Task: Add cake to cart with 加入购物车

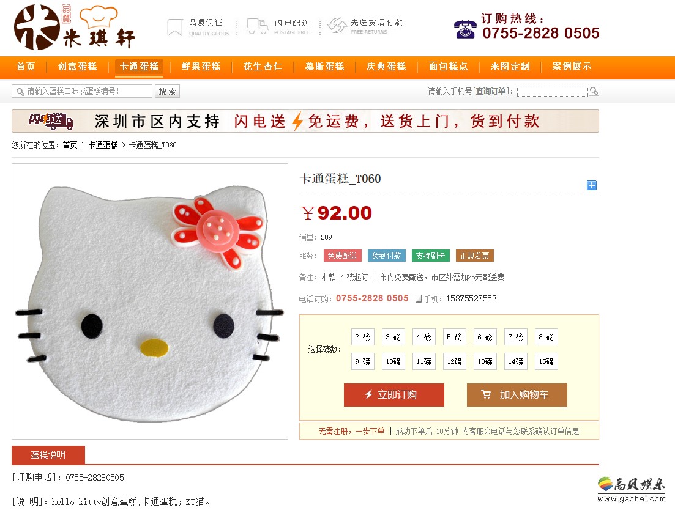Action: [x=517, y=395]
